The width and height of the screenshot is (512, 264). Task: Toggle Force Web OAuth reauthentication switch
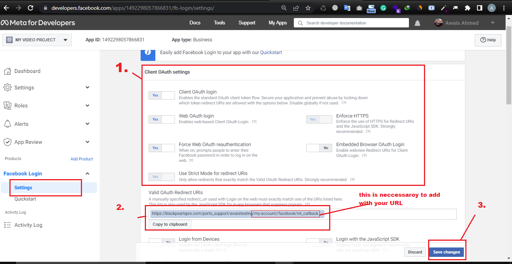click(x=162, y=148)
